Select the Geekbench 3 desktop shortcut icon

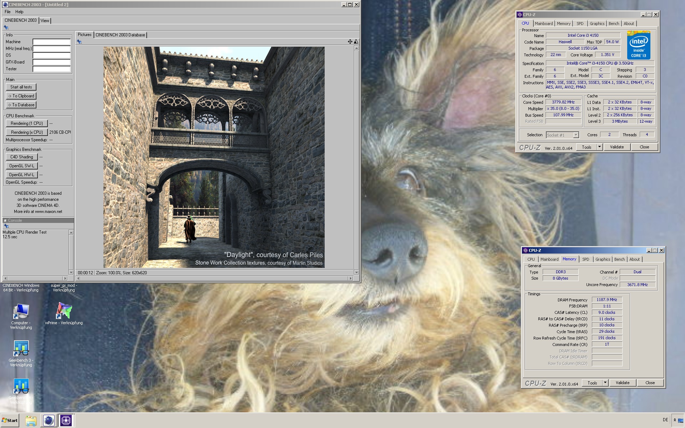21,348
